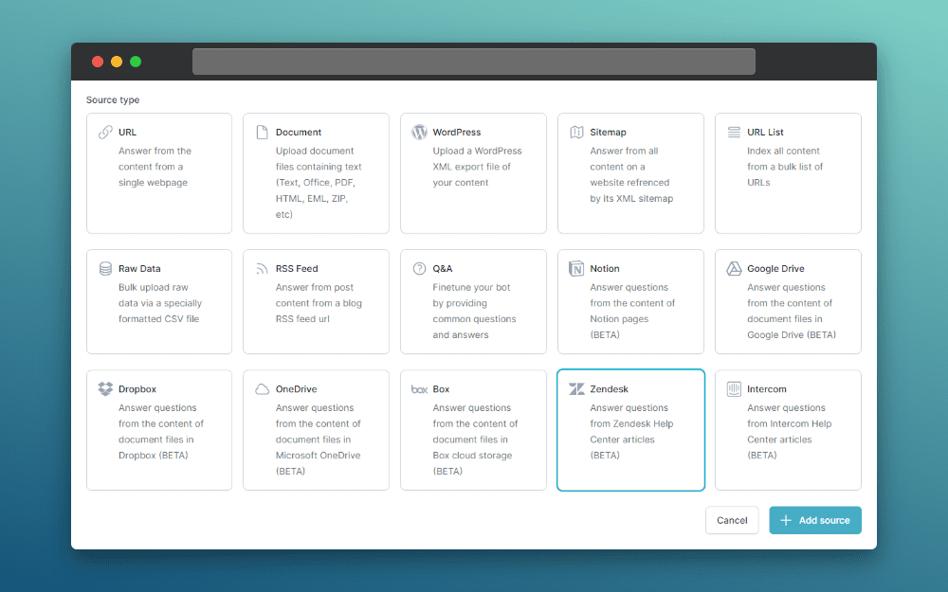This screenshot has height=592, width=948.
Task: Select the Box cloud storage card
Action: [473, 430]
